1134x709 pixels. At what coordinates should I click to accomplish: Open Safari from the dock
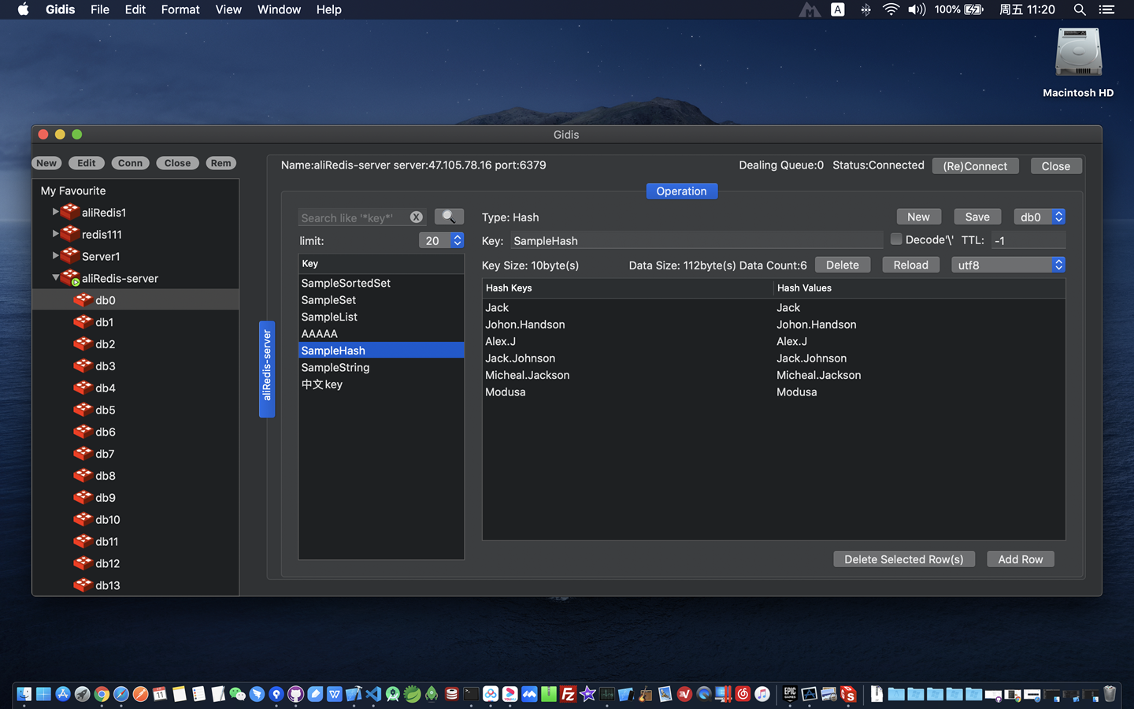click(121, 694)
